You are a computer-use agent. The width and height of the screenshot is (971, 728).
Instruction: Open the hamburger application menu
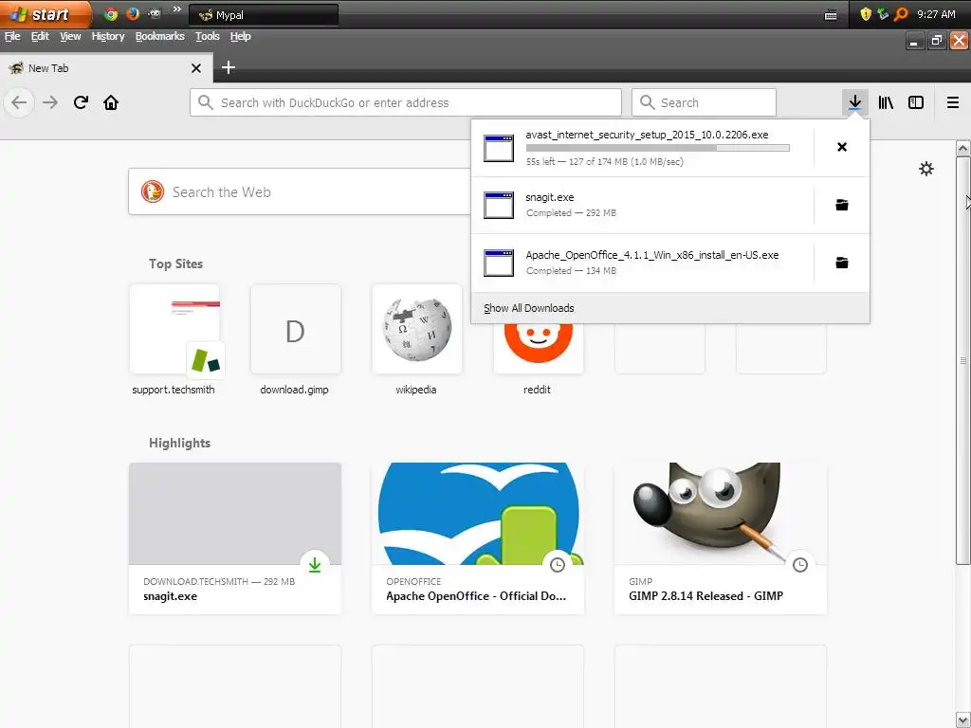(x=953, y=102)
